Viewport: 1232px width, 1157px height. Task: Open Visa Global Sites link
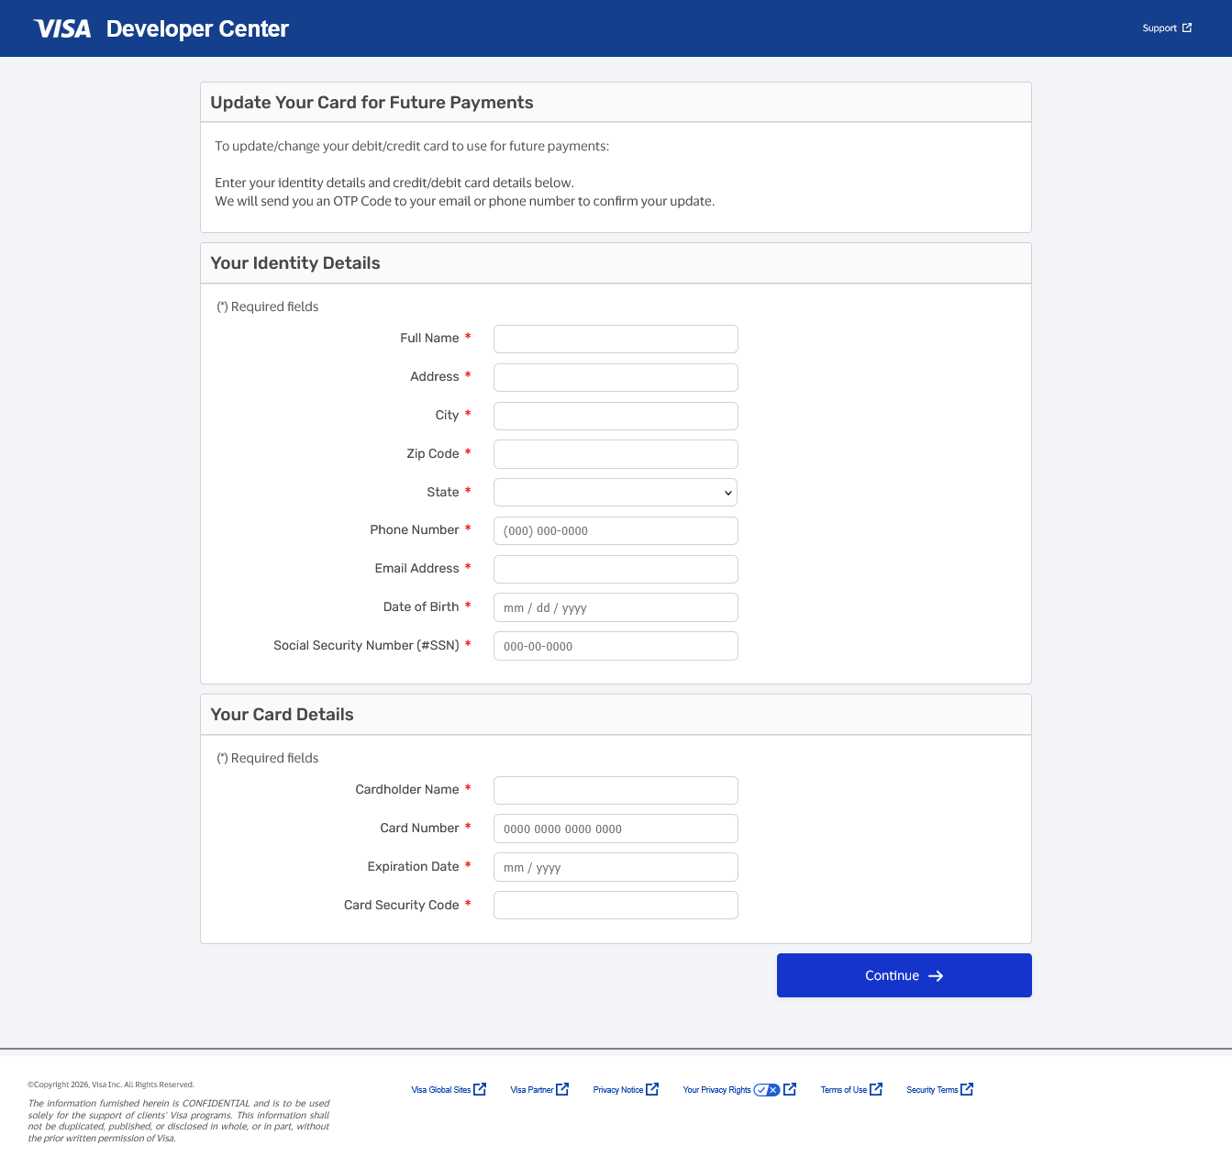(441, 1090)
